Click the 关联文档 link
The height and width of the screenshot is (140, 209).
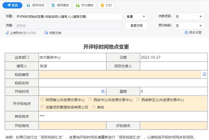point(55,33)
